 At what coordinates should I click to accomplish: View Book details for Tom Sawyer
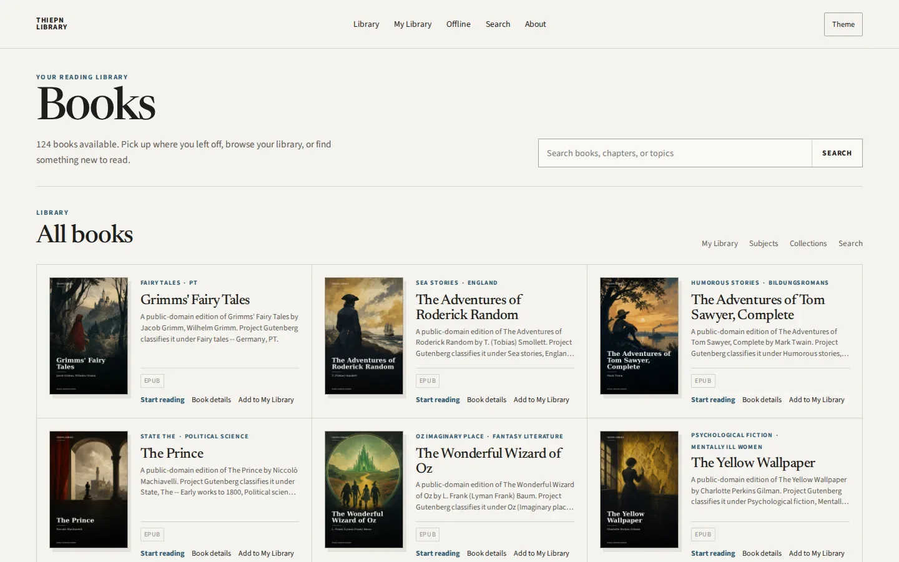[762, 400]
